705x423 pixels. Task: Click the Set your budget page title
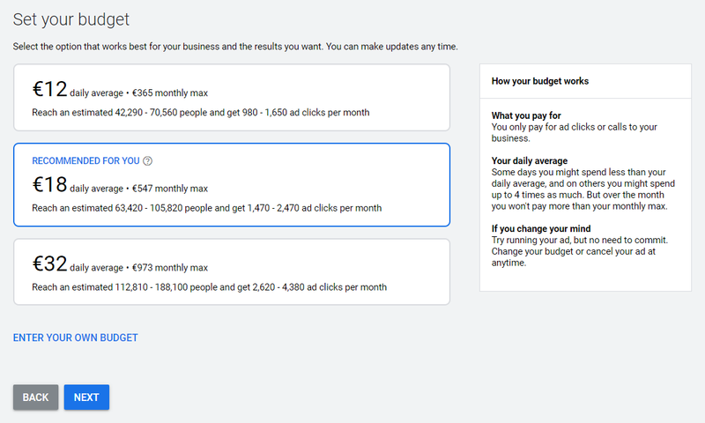point(71,19)
